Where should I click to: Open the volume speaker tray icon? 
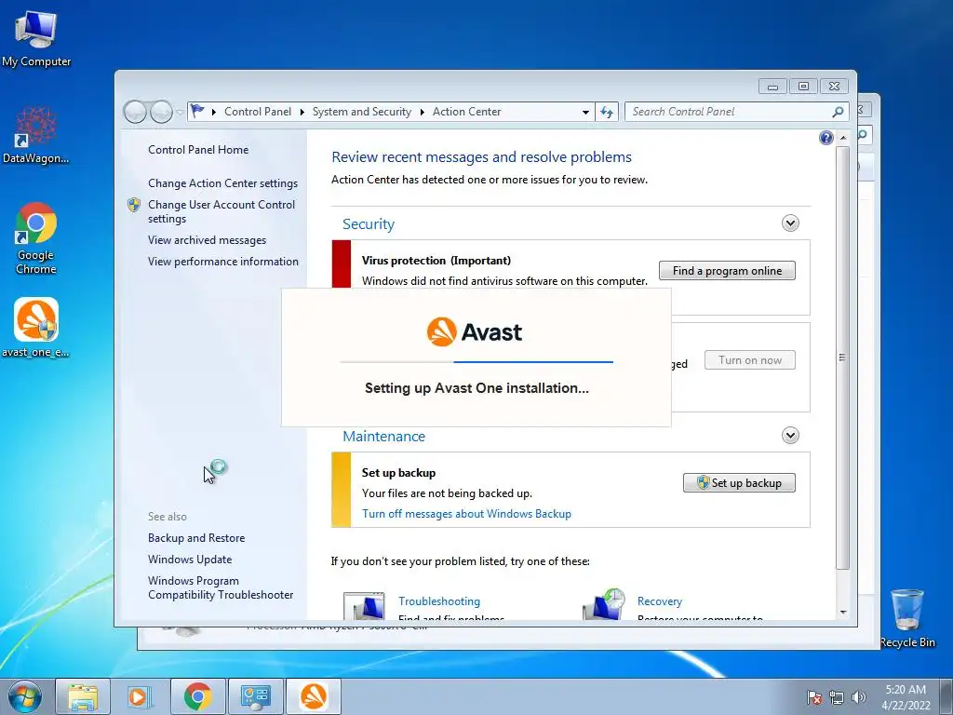coord(858,697)
